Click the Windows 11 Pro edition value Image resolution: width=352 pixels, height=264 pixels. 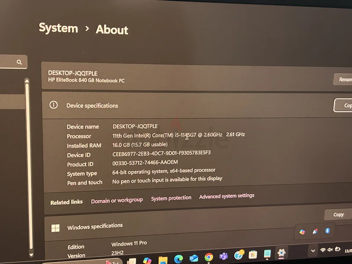(129, 243)
